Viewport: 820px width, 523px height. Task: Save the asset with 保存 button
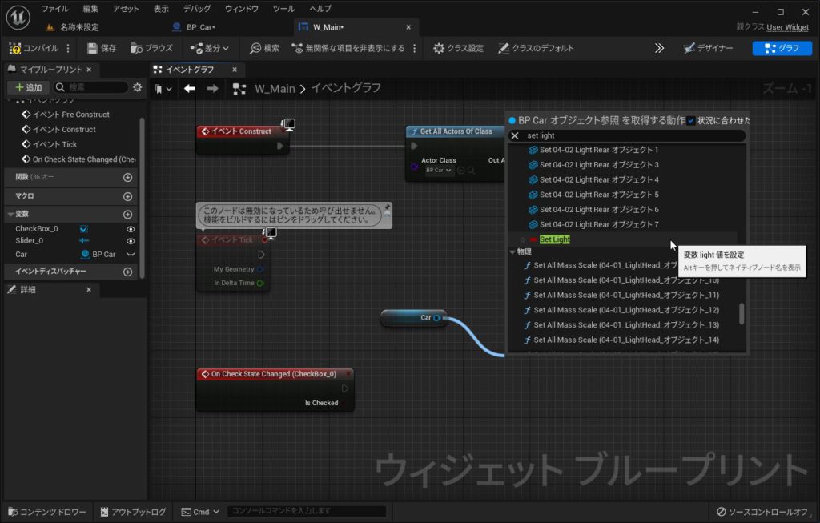(x=102, y=48)
